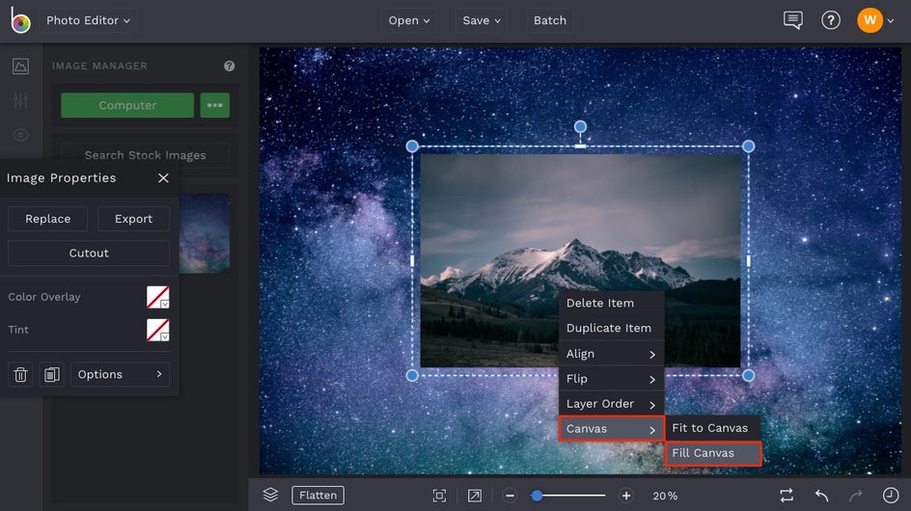Redo with the forward arrow icon
911x511 pixels.
[x=856, y=496]
